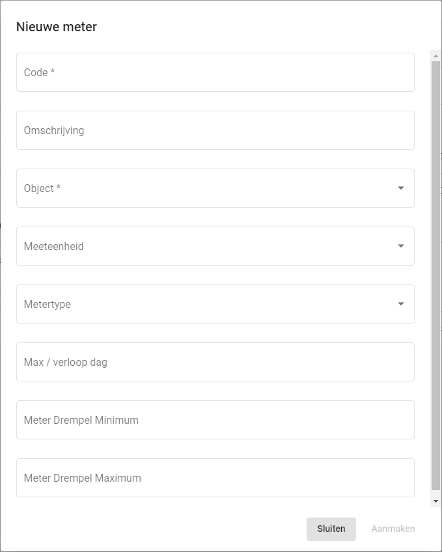Click into the Omschrijving text field

[x=215, y=130]
